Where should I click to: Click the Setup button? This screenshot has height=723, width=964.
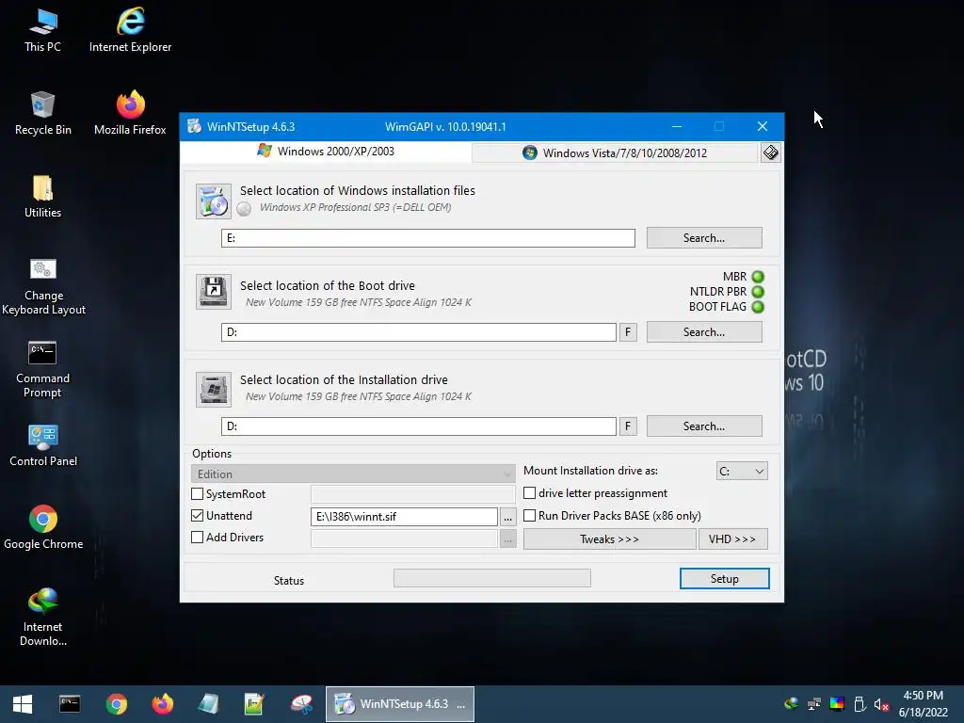724,579
